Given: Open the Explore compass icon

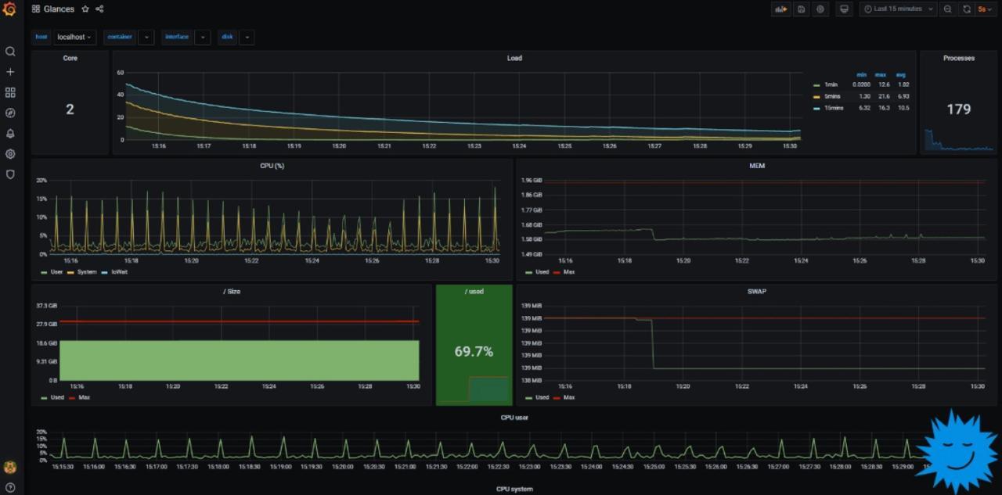Looking at the screenshot, I should (x=10, y=113).
